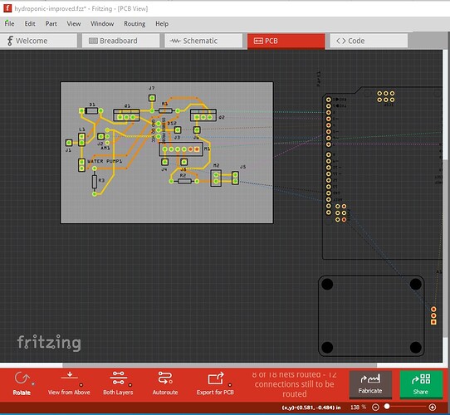Click the zoom slider handle
This screenshot has width=450, height=415.
click(x=387, y=407)
